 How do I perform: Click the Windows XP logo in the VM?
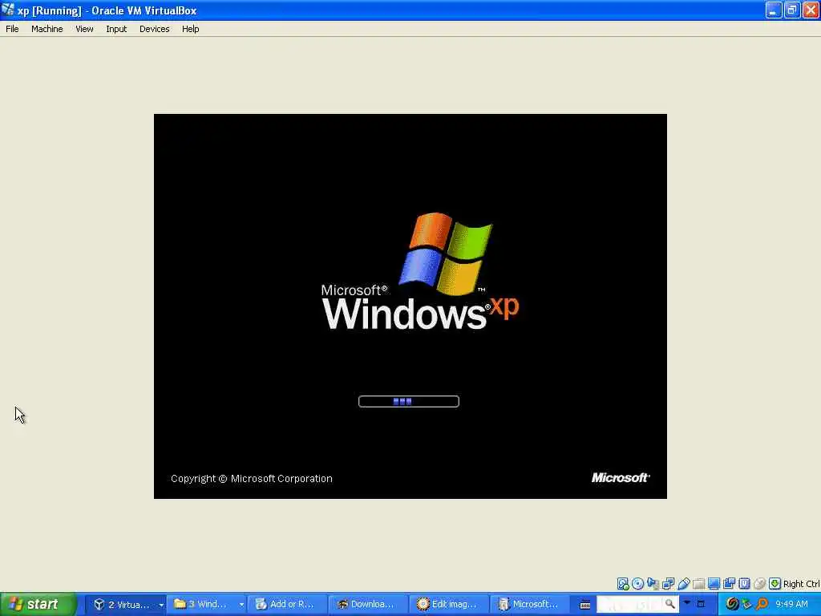(x=420, y=271)
